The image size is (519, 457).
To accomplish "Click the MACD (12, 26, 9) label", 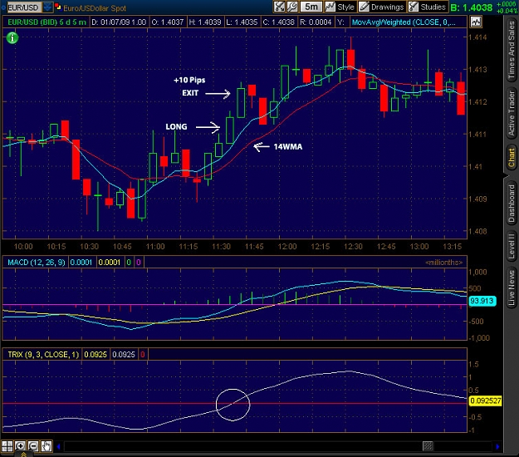I will [37, 263].
